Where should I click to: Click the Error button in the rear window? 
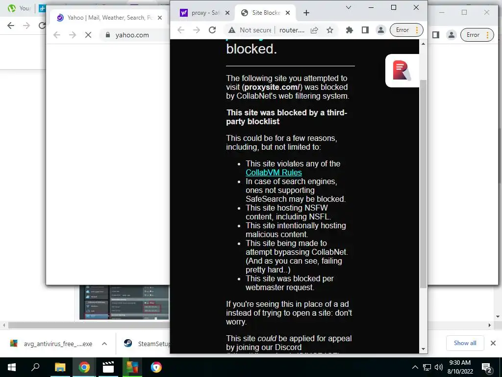click(x=477, y=35)
